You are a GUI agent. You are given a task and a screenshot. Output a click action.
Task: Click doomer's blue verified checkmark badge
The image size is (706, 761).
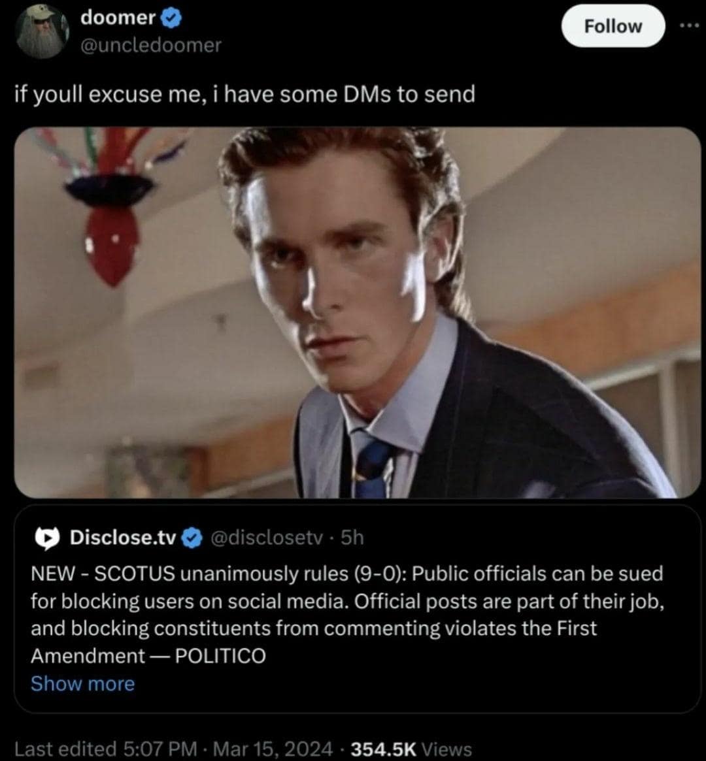[171, 18]
